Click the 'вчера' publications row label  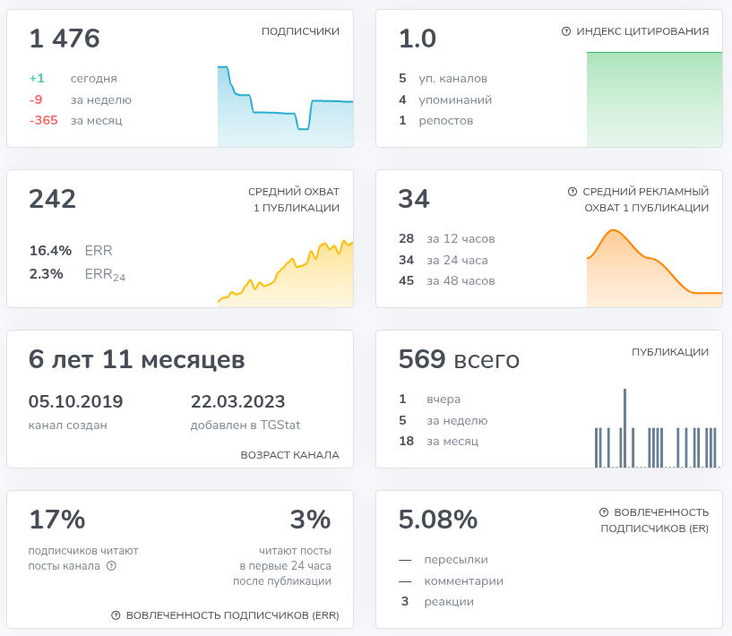click(x=444, y=400)
